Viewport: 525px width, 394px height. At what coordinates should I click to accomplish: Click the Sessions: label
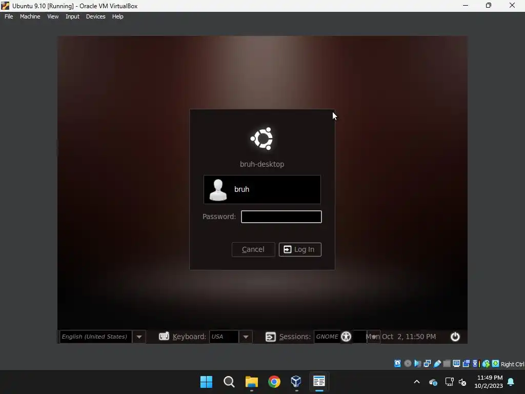pyautogui.click(x=295, y=337)
